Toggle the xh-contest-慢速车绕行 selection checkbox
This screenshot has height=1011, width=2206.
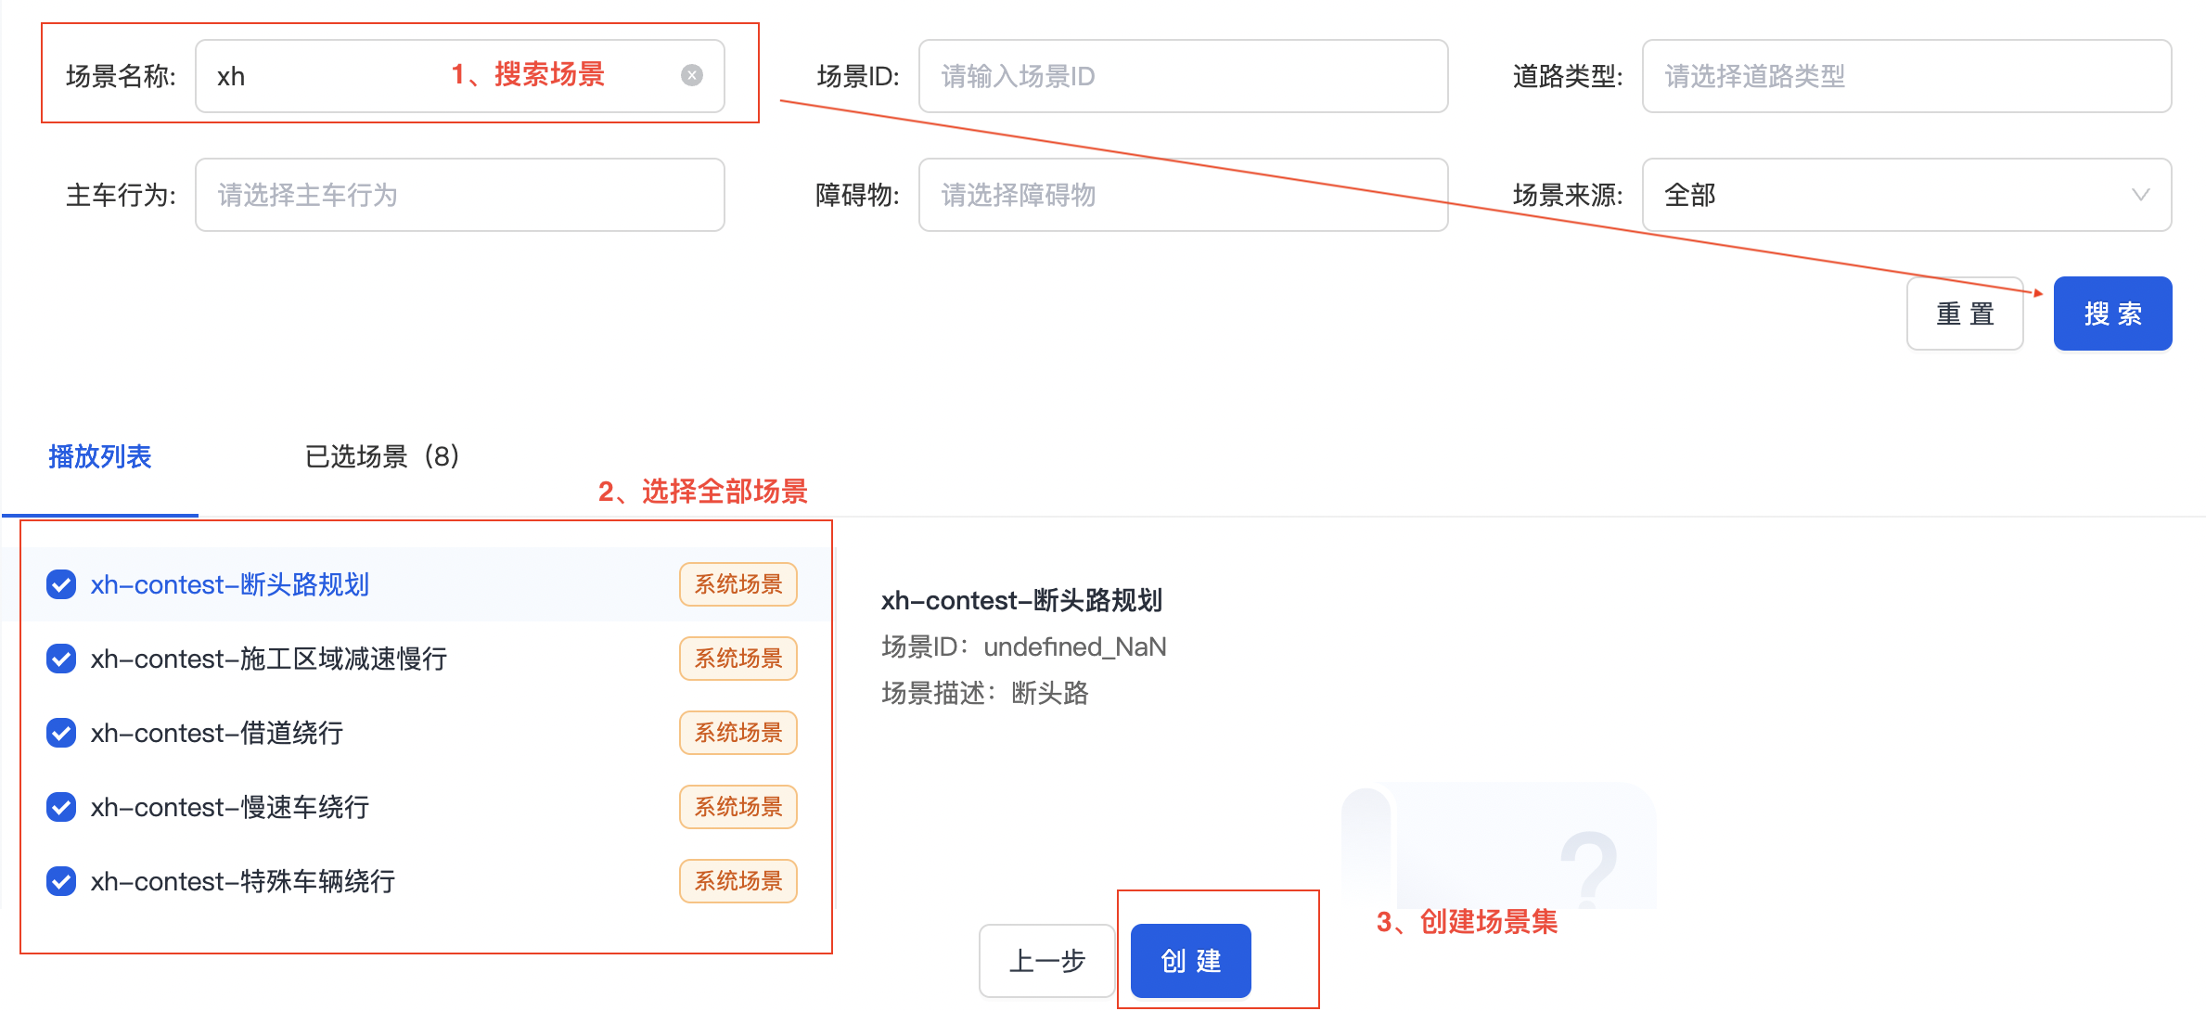point(59,807)
